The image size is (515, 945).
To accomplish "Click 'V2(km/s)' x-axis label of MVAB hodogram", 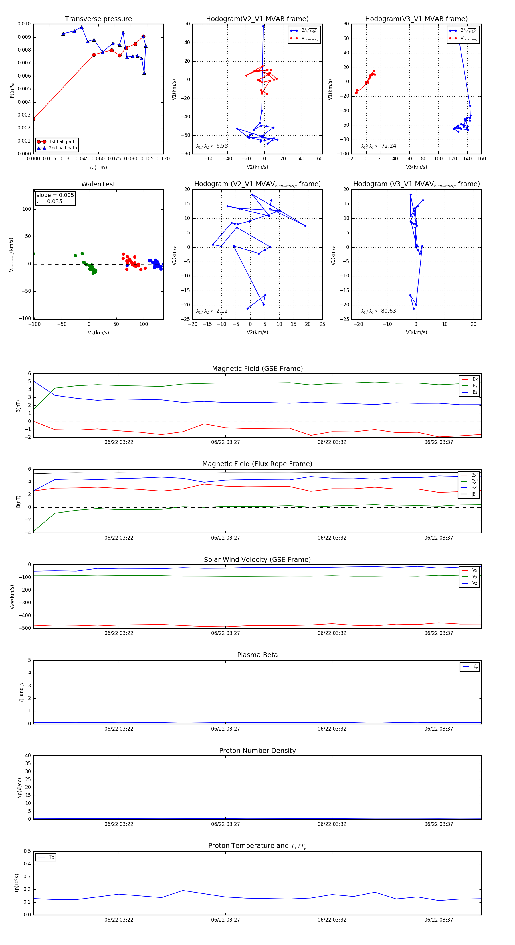I will point(257,167).
